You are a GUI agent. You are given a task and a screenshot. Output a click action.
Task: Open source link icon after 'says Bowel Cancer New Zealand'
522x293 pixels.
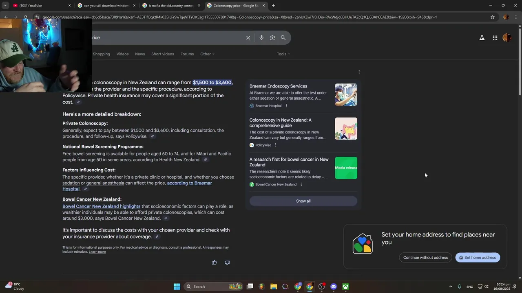coord(166,219)
